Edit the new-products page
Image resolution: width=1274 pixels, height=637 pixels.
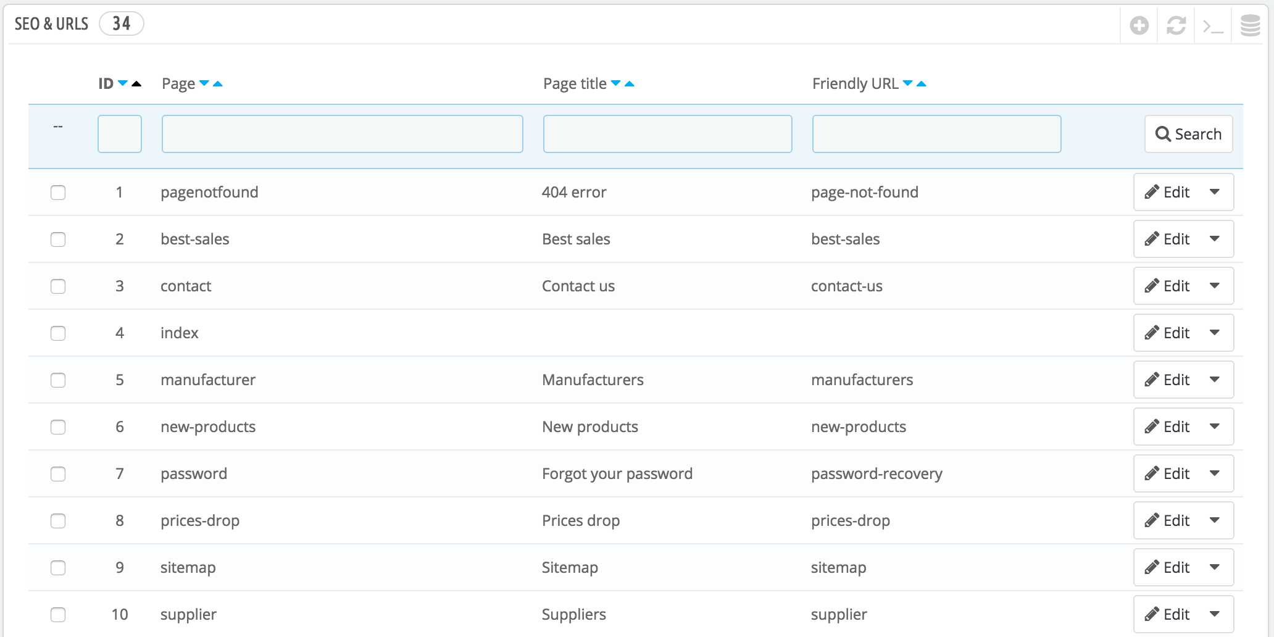[1167, 427]
